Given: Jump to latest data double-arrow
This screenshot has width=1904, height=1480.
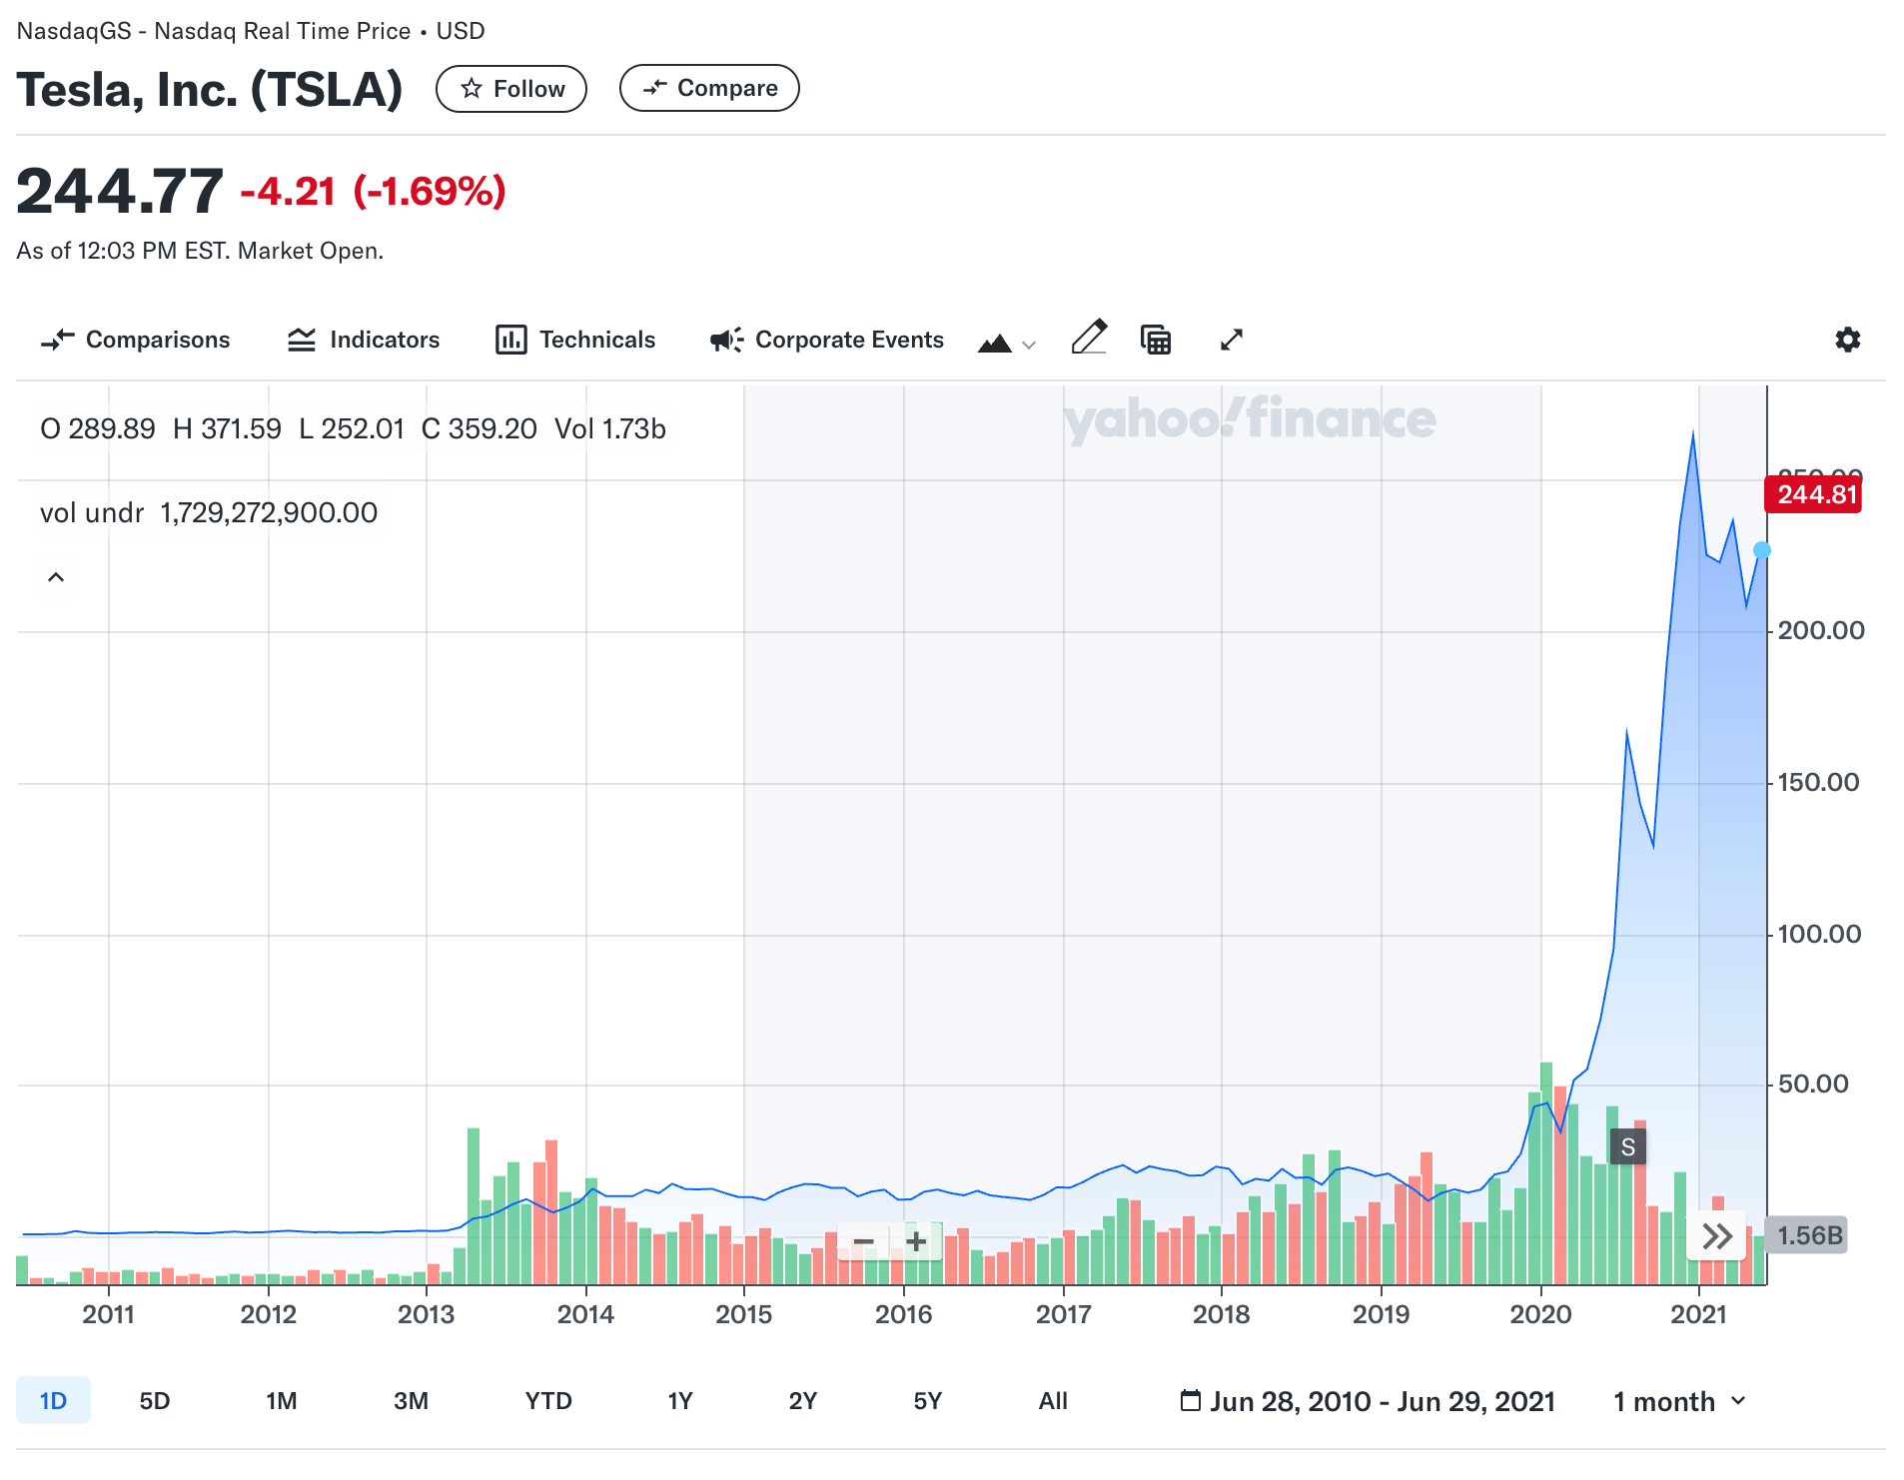Looking at the screenshot, I should coord(1717,1236).
